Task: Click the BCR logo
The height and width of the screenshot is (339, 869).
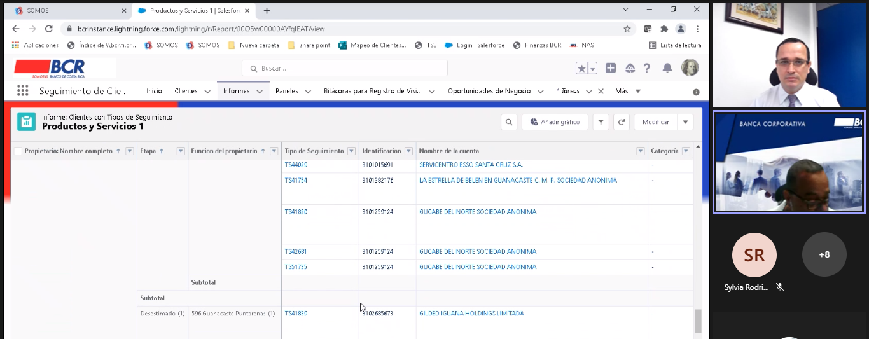Action: coord(50,68)
